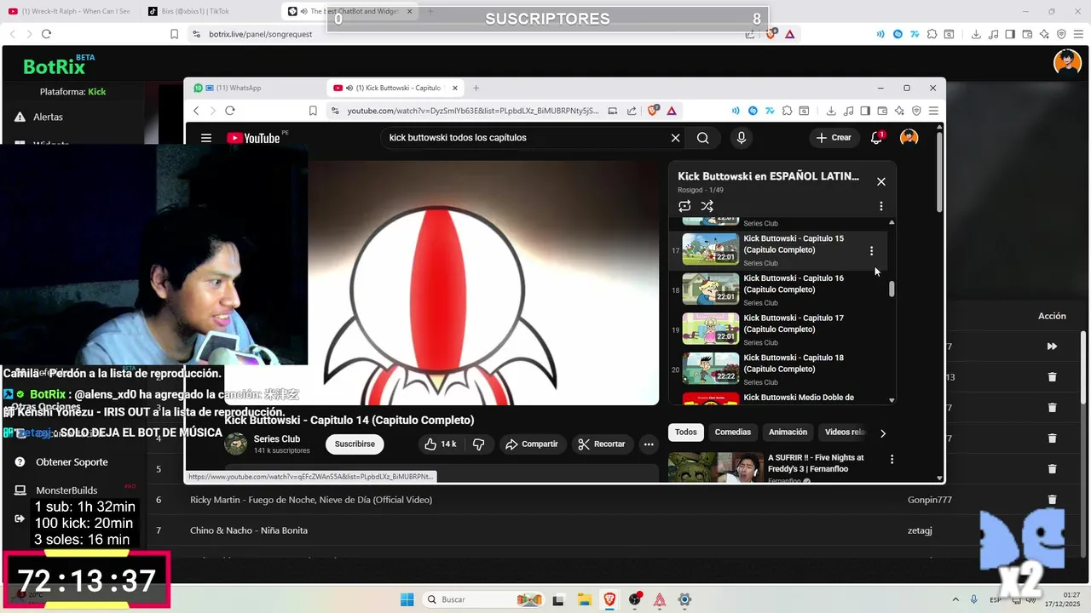Viewport: 1091px width, 613px height.
Task: Bookmark the page in the YouTube window
Action: coord(313,111)
